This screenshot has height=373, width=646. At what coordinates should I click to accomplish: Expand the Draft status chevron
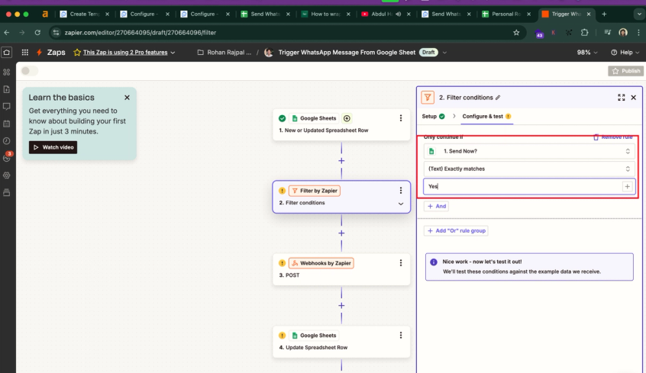coord(444,53)
